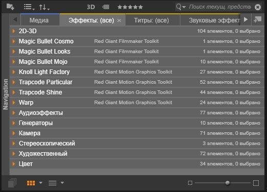The height and width of the screenshot is (192, 267).
Task: Expand the Художественный category
Action: pos(14,154)
